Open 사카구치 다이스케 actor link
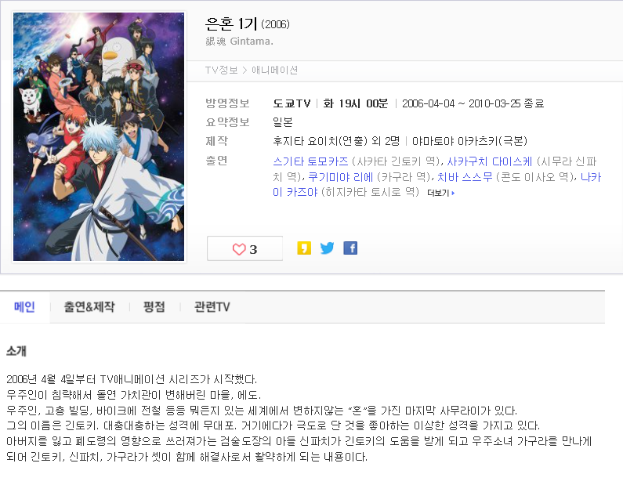623x485 pixels. pyautogui.click(x=490, y=161)
